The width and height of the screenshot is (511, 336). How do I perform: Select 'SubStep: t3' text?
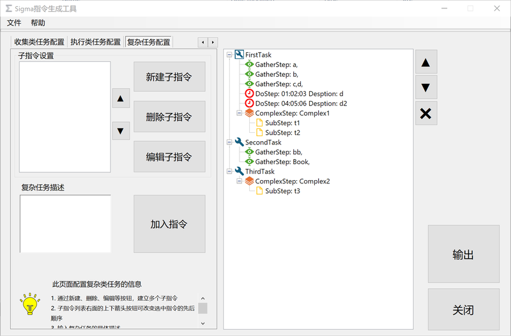point(282,190)
